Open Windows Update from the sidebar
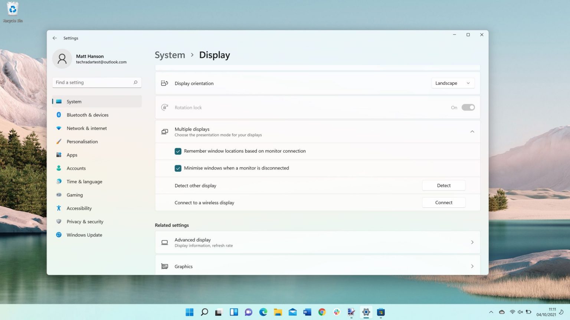This screenshot has width=570, height=320. (x=84, y=235)
